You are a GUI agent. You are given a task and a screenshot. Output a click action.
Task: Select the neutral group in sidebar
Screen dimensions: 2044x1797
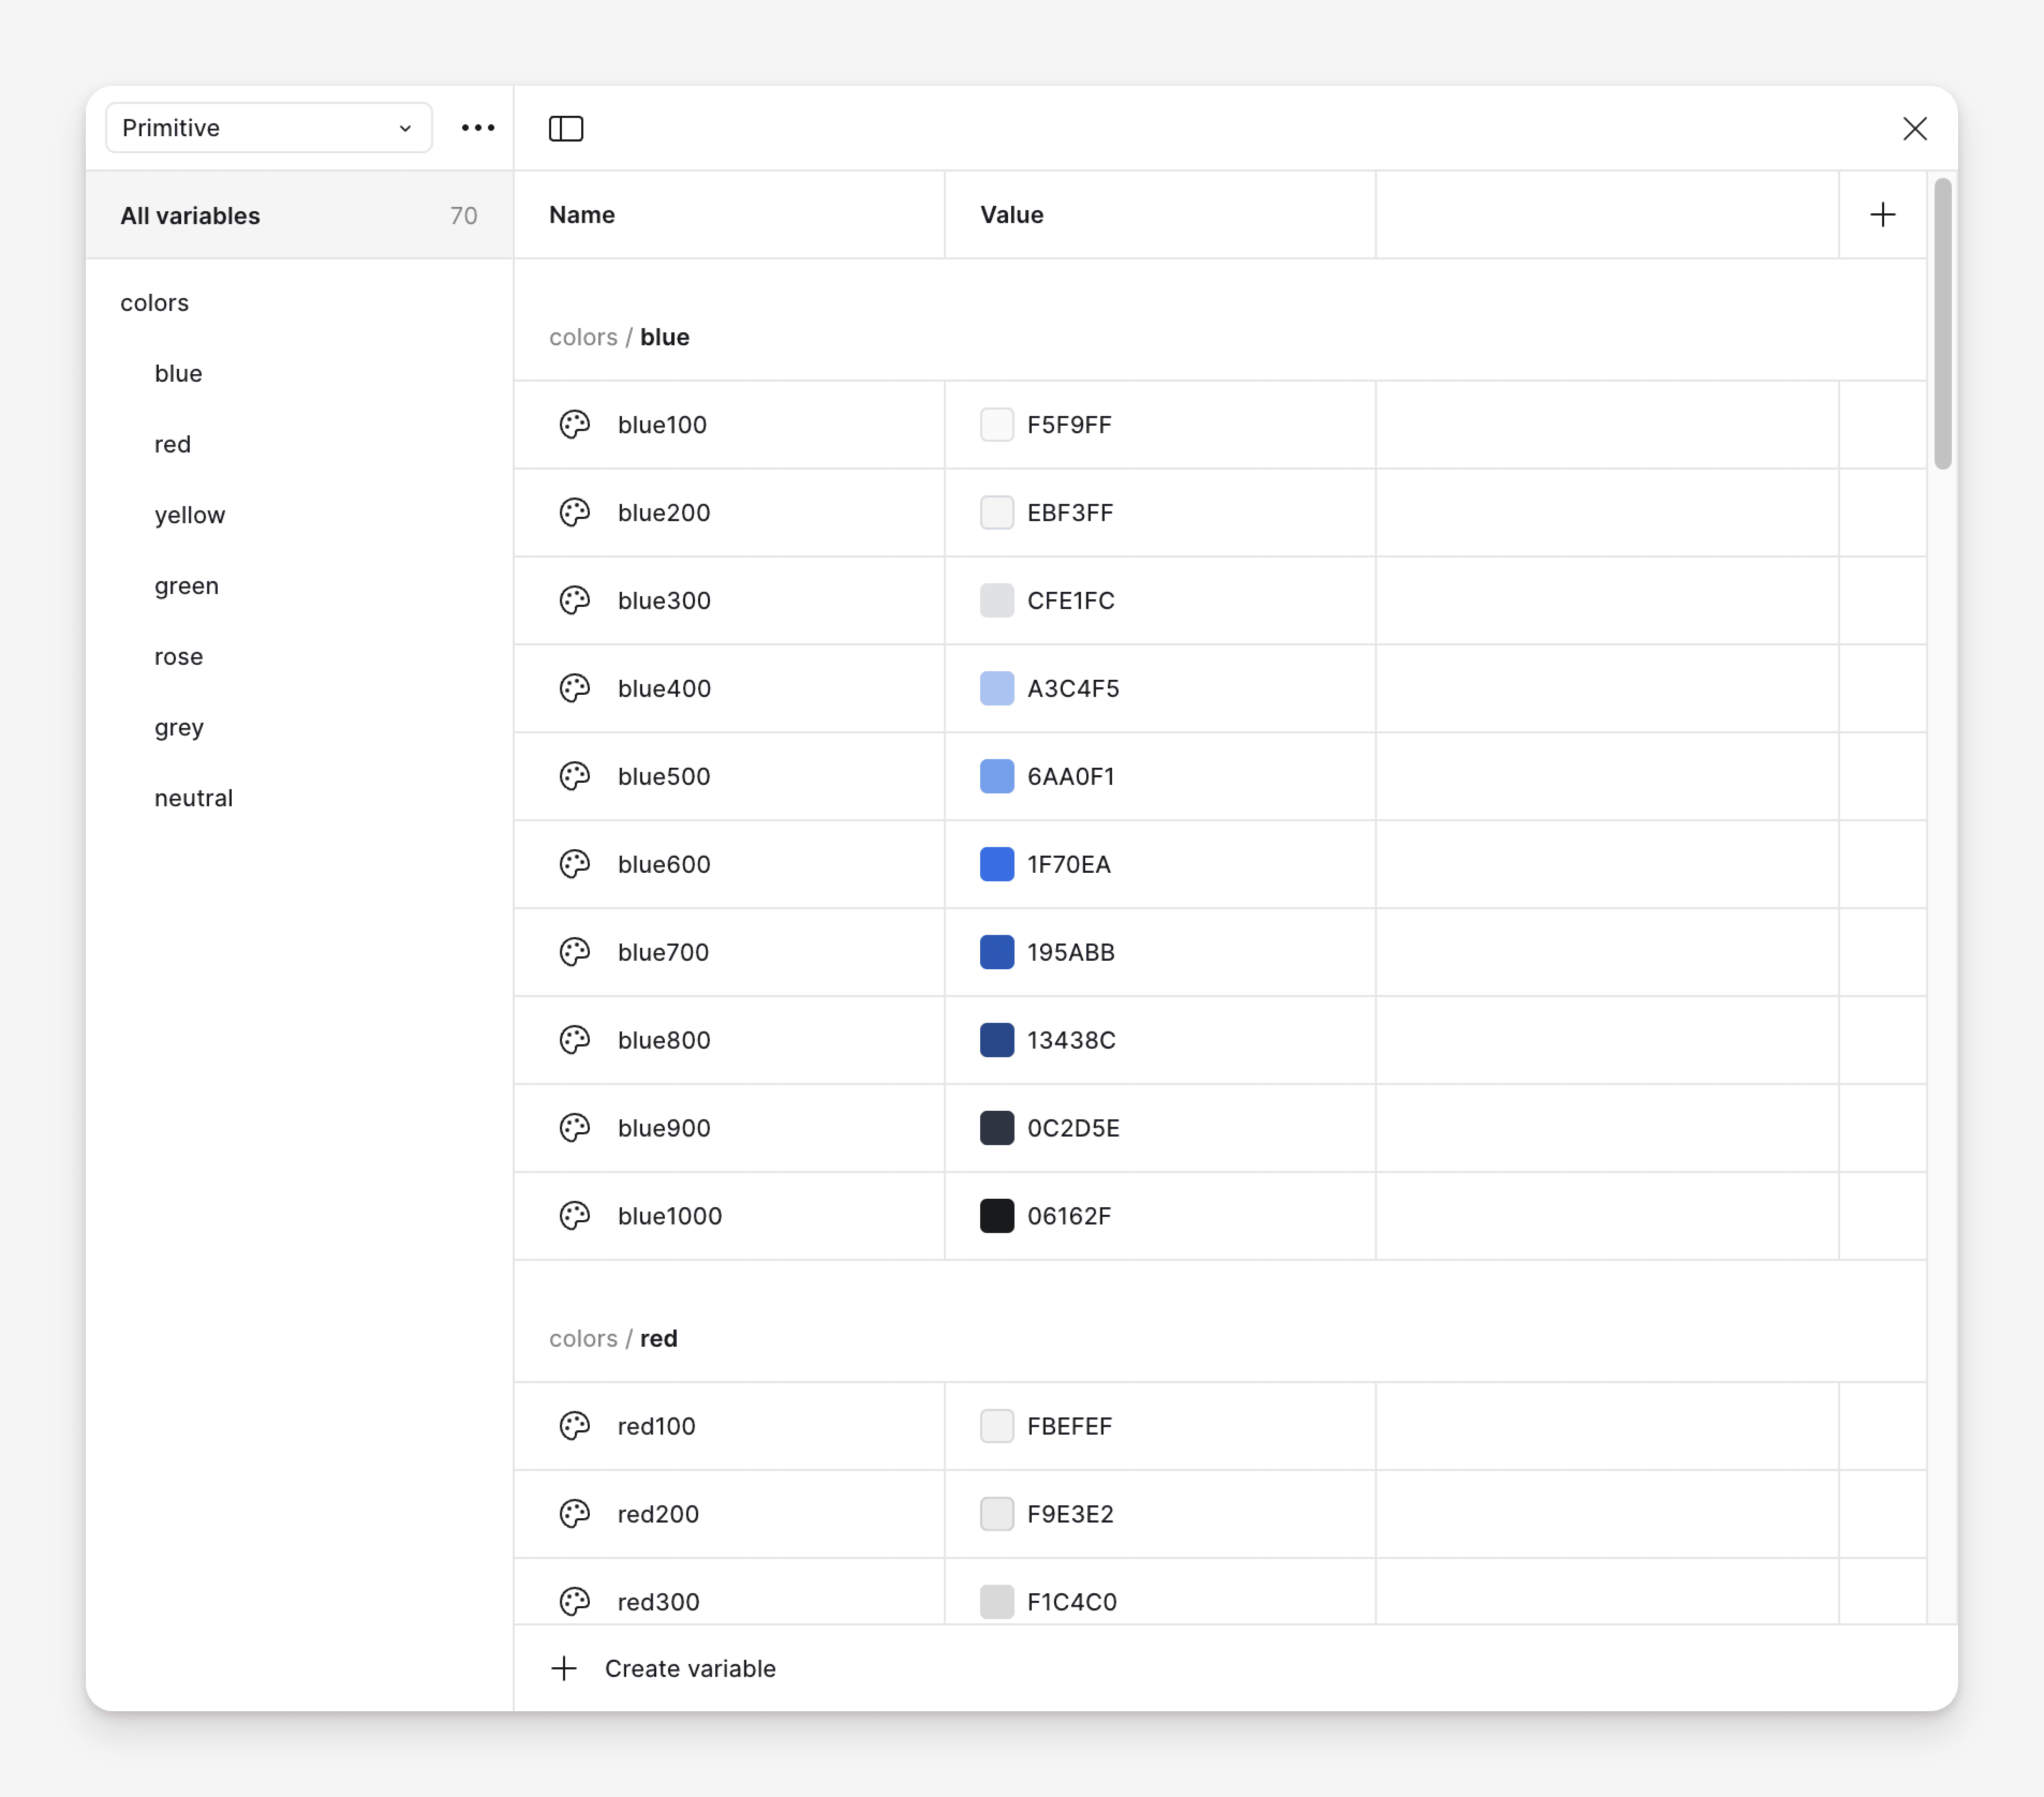194,798
